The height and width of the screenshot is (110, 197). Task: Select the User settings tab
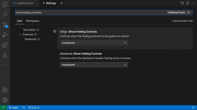point(19,21)
